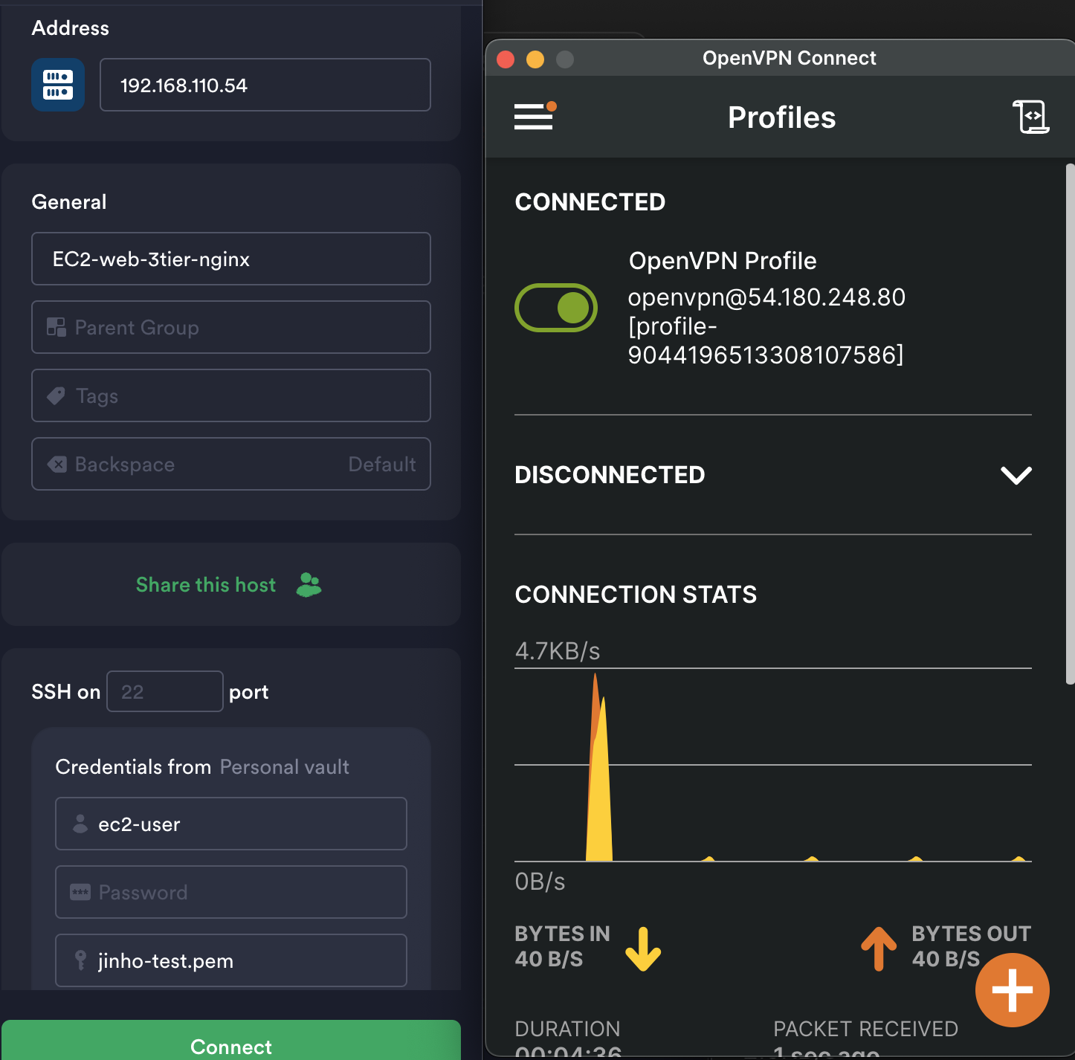Viewport: 1075px width, 1060px height.
Task: Click the key icon next to jinho-test.pem
Action: click(80, 960)
